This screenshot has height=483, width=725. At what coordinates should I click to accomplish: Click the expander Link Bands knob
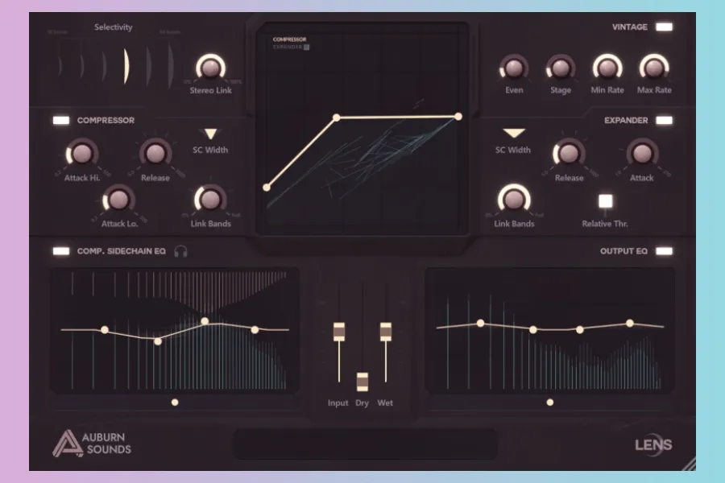coord(513,199)
